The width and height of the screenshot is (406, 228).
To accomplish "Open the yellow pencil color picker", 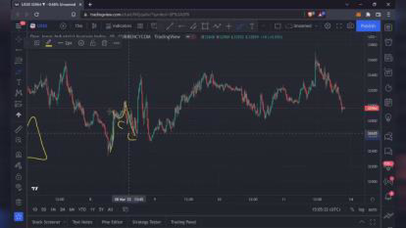I will click(48, 43).
